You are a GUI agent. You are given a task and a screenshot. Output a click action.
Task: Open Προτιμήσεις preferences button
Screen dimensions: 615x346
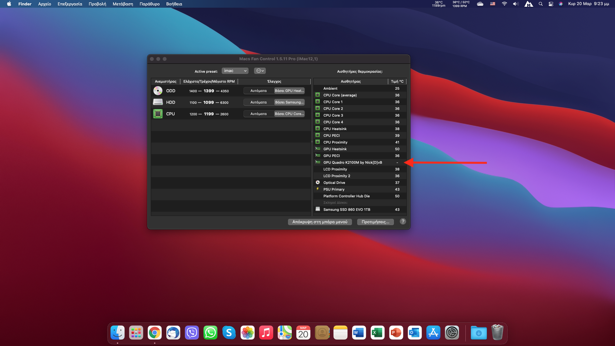375,222
